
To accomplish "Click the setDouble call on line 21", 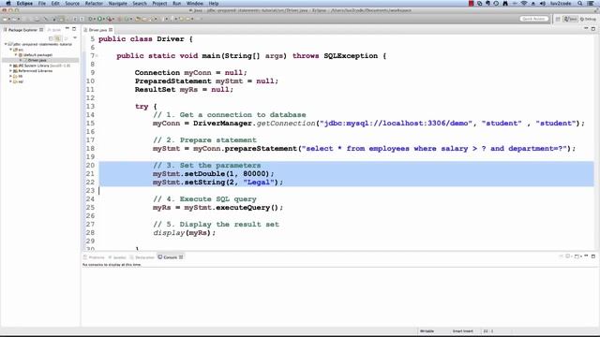I will click(214, 174).
